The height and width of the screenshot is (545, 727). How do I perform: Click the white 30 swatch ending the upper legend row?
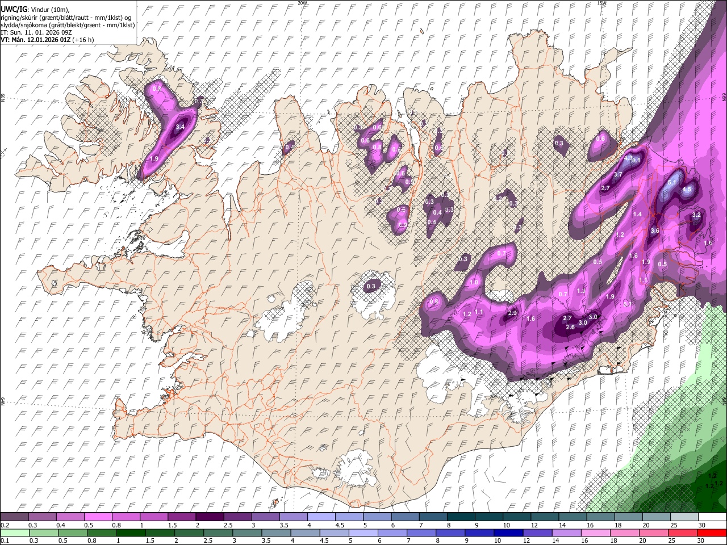coord(712,517)
